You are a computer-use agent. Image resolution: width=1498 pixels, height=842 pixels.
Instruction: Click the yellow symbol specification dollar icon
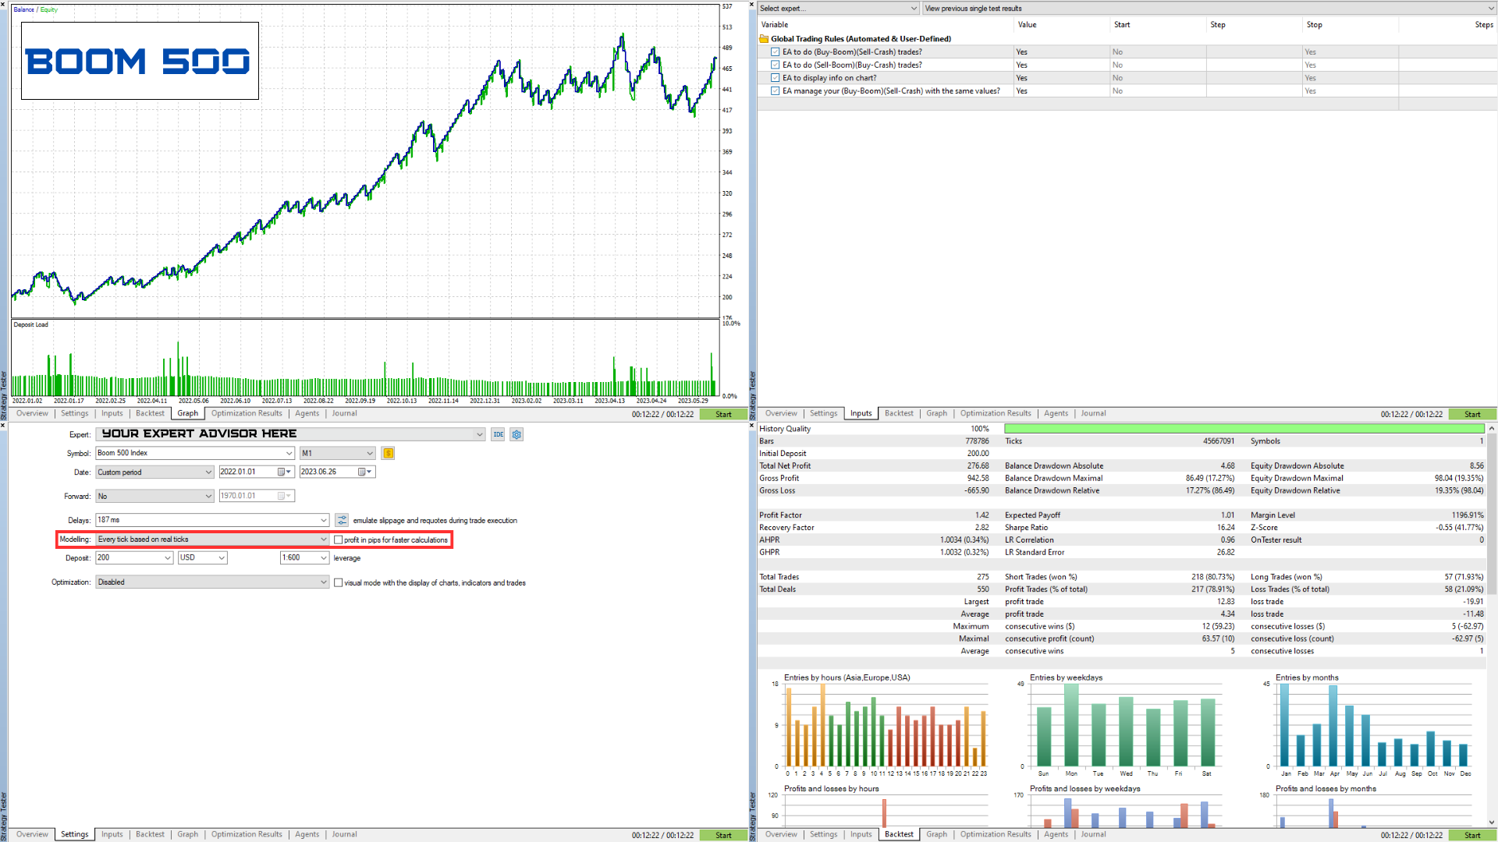[x=388, y=453]
